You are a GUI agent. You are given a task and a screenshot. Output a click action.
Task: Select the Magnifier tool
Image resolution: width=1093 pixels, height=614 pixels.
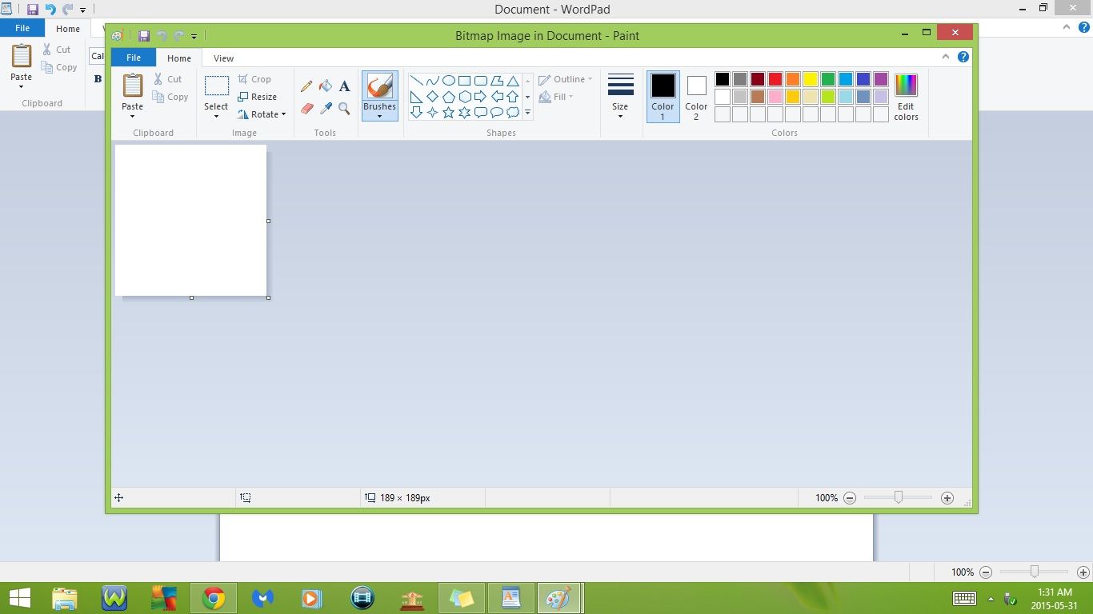click(344, 109)
